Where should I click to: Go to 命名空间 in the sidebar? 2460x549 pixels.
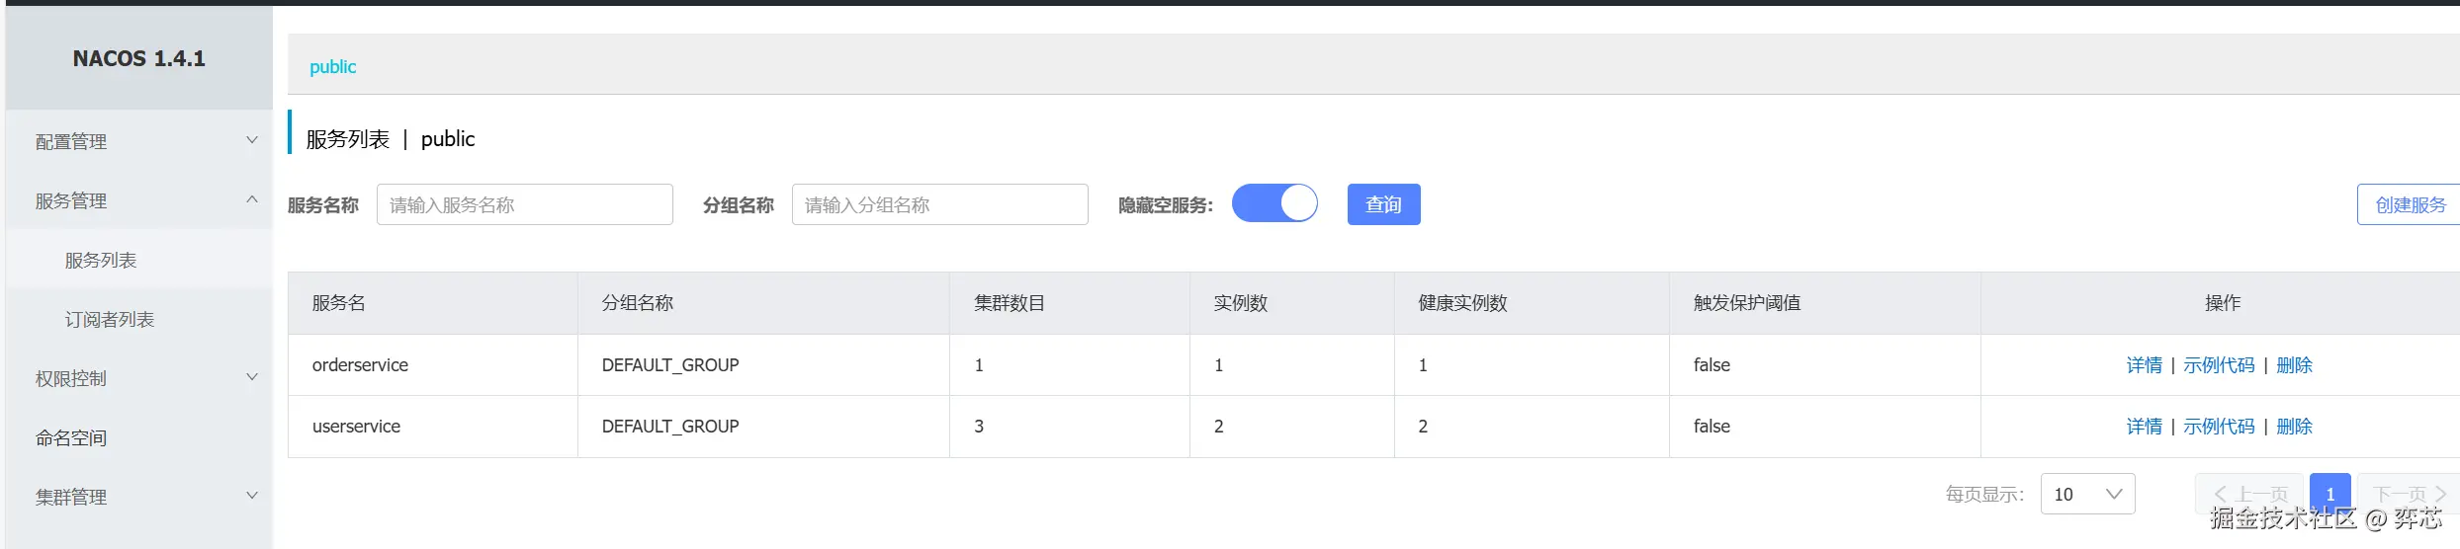71,437
